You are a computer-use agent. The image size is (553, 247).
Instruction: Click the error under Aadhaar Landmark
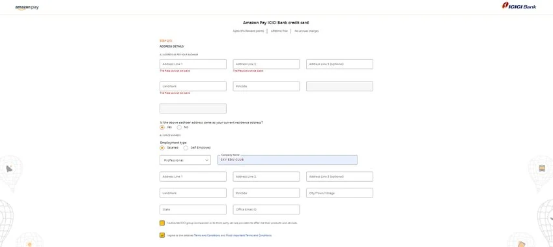pyautogui.click(x=175, y=93)
